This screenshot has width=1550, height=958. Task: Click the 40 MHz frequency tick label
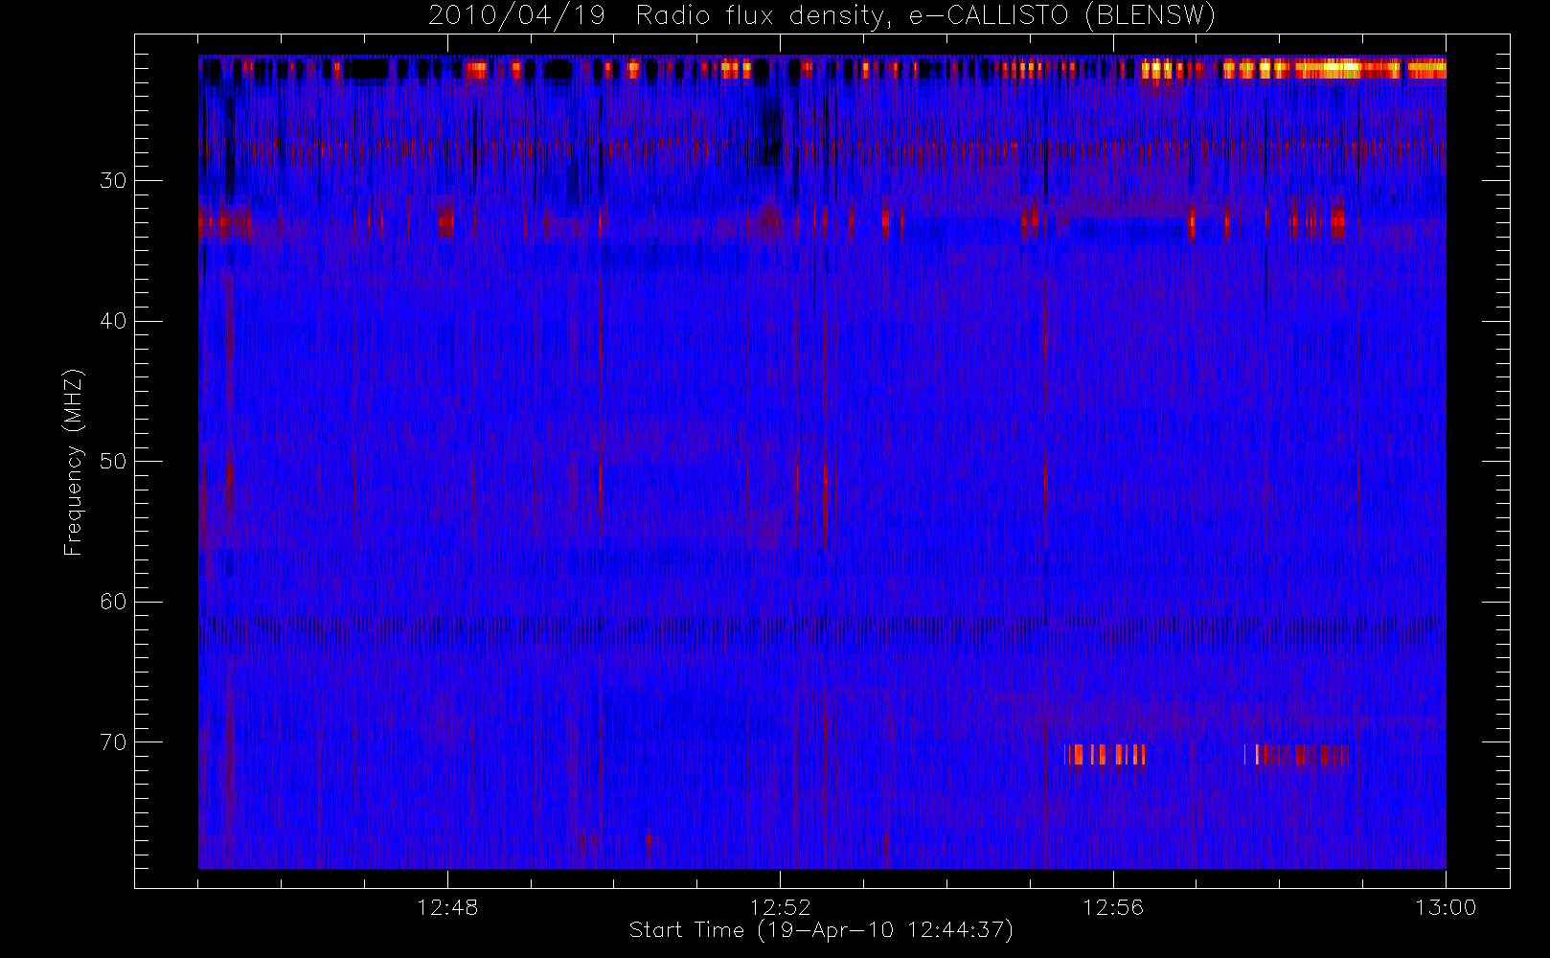113,321
